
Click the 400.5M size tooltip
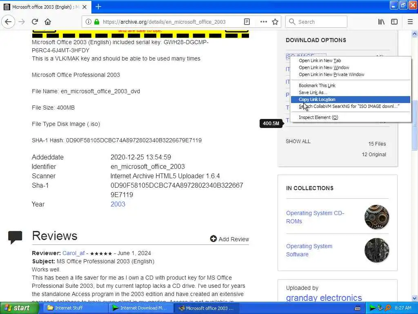tap(271, 123)
